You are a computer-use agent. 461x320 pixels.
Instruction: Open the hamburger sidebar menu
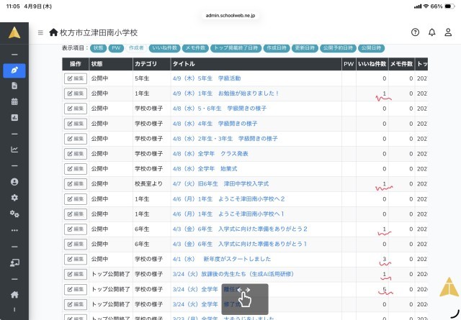(40, 33)
